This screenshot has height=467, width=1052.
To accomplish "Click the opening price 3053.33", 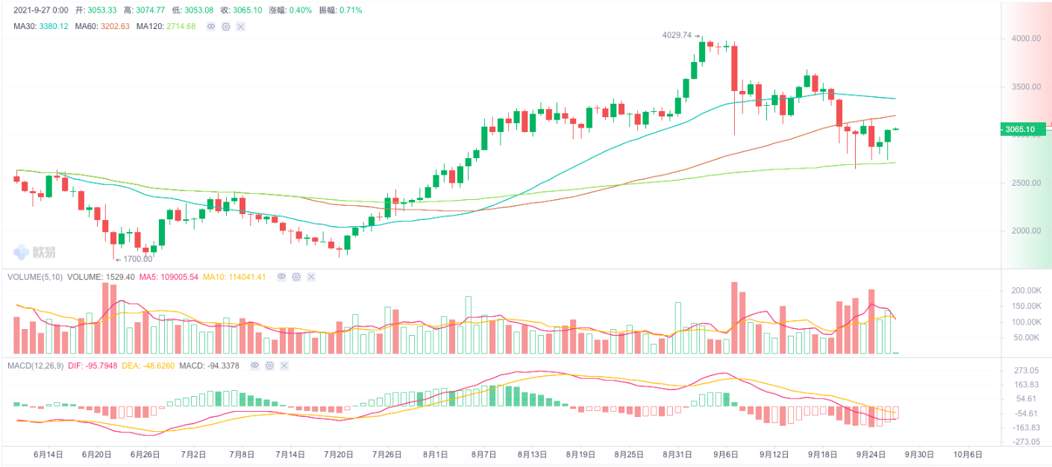I will tap(102, 10).
